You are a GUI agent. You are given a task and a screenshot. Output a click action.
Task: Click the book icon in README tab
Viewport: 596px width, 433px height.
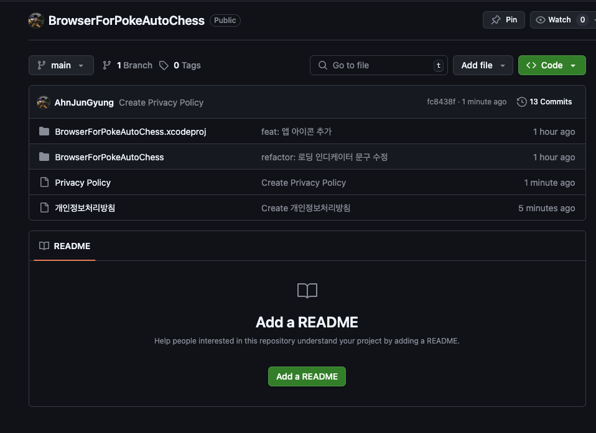tap(44, 246)
